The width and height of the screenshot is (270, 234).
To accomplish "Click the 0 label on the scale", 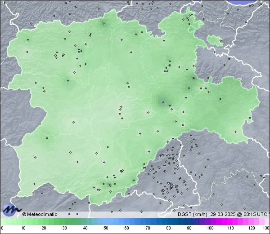I will [x=2, y=228].
